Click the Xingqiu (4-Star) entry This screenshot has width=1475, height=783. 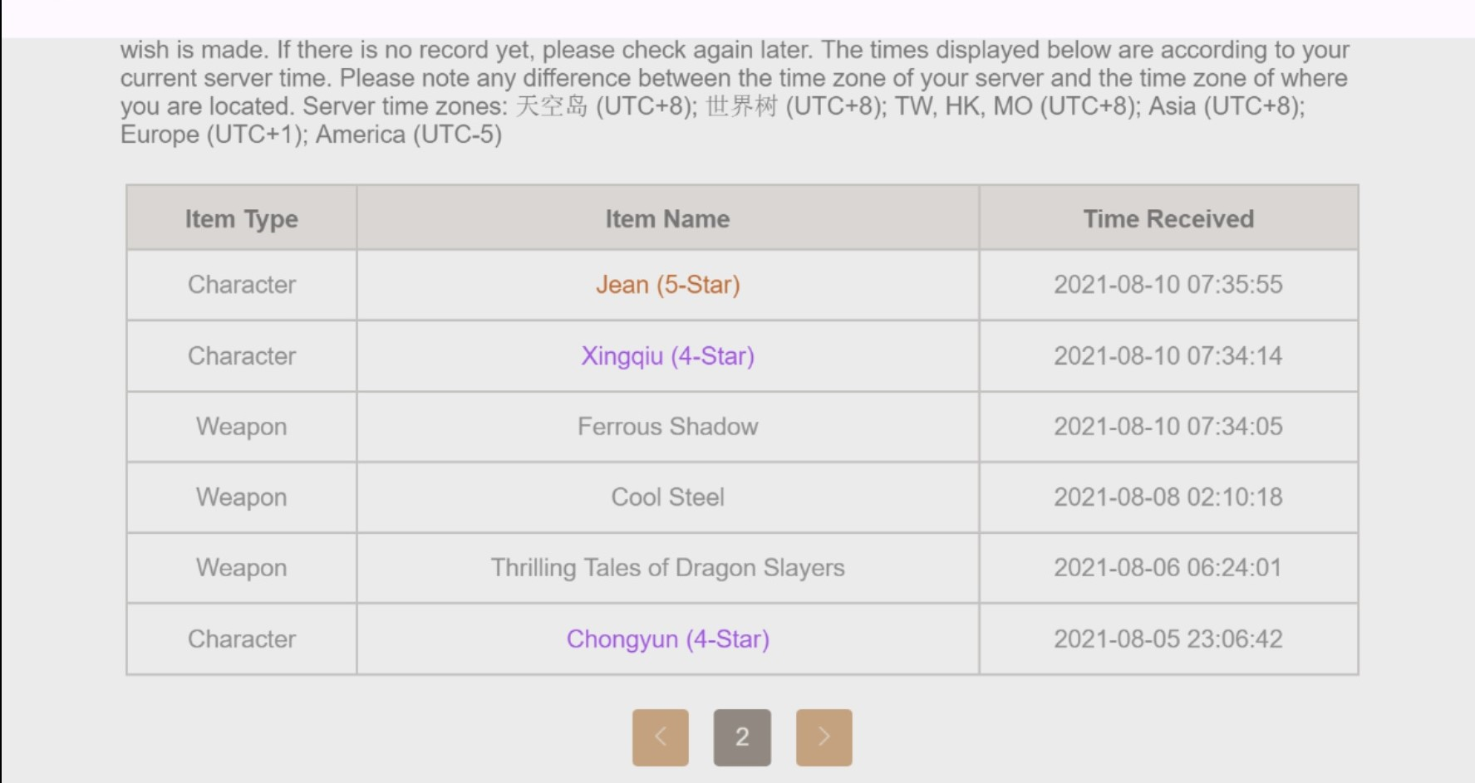click(x=667, y=356)
